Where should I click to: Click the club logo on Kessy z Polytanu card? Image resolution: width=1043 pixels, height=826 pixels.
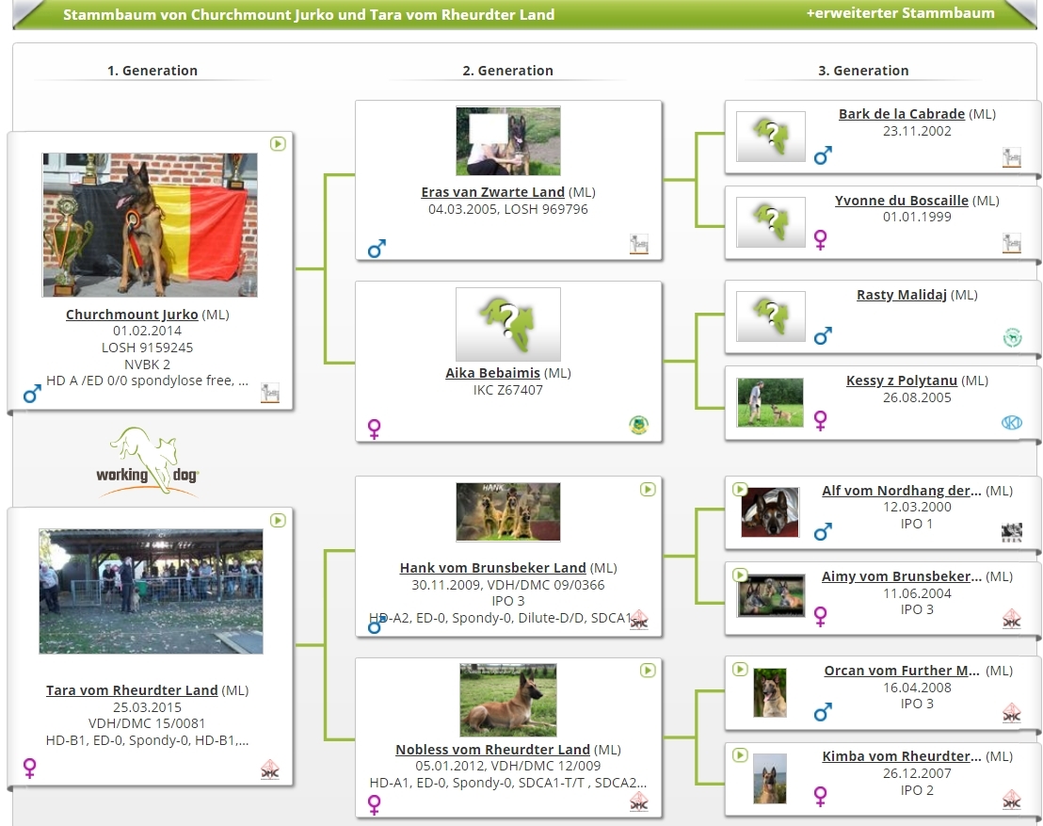click(x=1012, y=423)
